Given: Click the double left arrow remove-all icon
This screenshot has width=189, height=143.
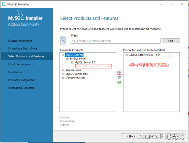Looking at the screenshot, I should click(119, 83).
